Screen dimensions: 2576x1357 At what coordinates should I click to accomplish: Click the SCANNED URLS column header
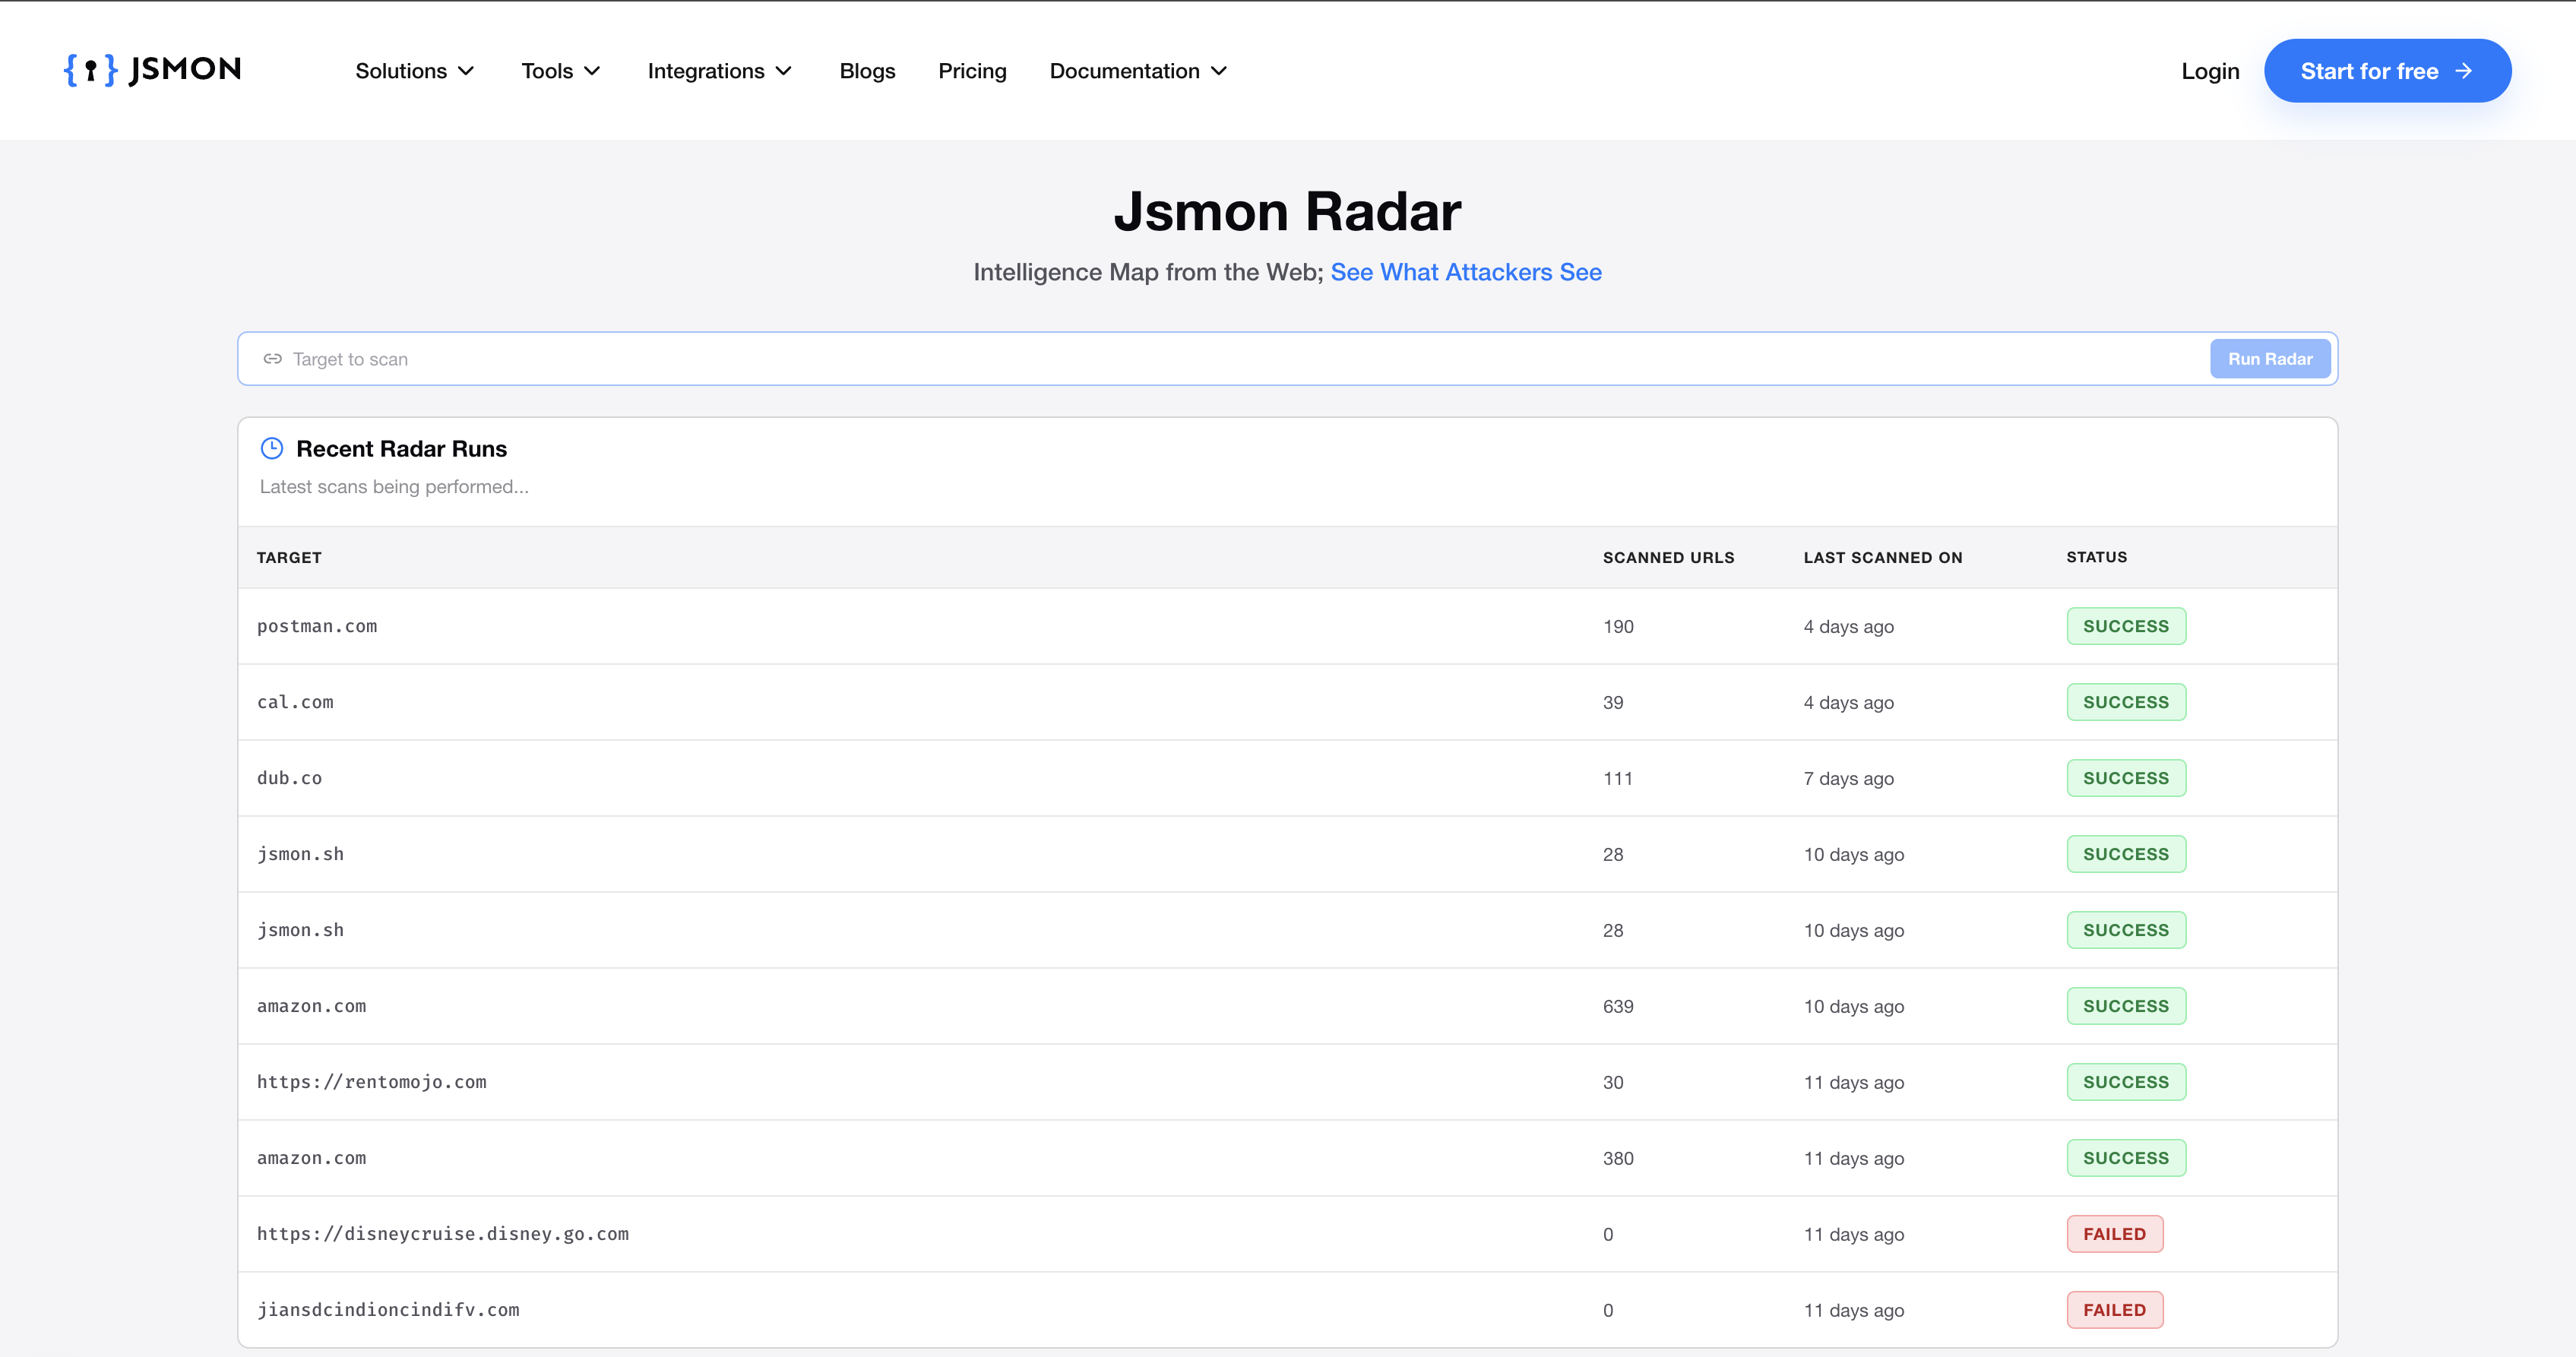[1668, 557]
